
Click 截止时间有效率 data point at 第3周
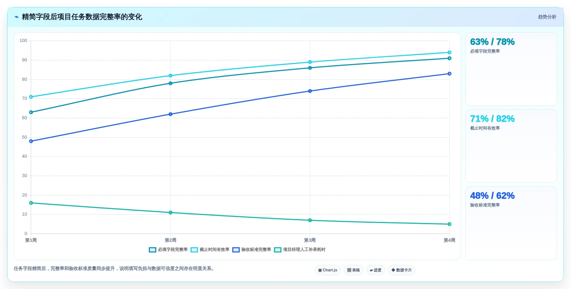tap(310, 62)
